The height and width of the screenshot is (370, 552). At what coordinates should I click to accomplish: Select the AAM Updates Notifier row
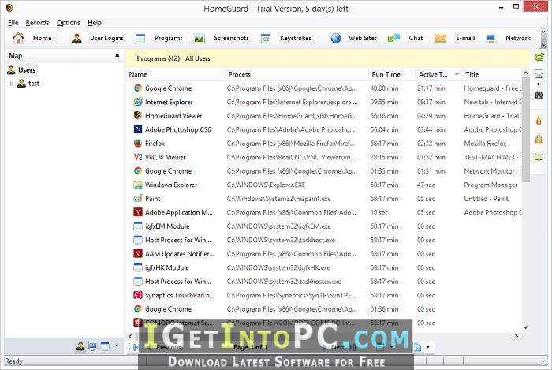point(324,254)
